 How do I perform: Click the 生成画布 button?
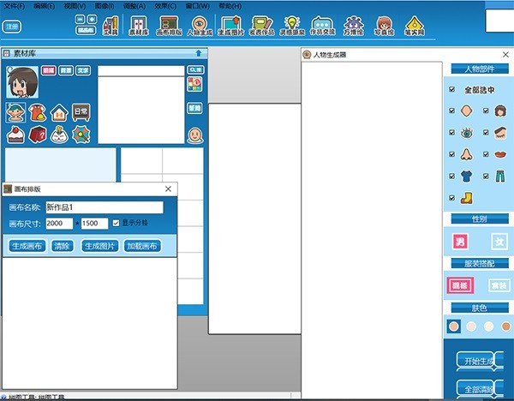(27, 246)
